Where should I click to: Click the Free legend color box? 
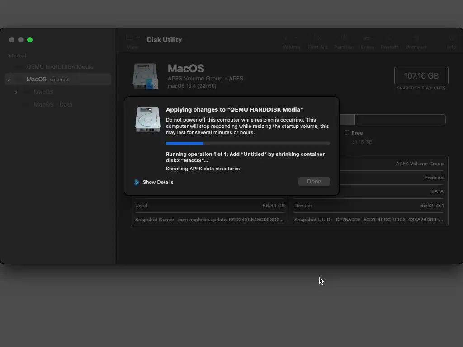pos(347,132)
